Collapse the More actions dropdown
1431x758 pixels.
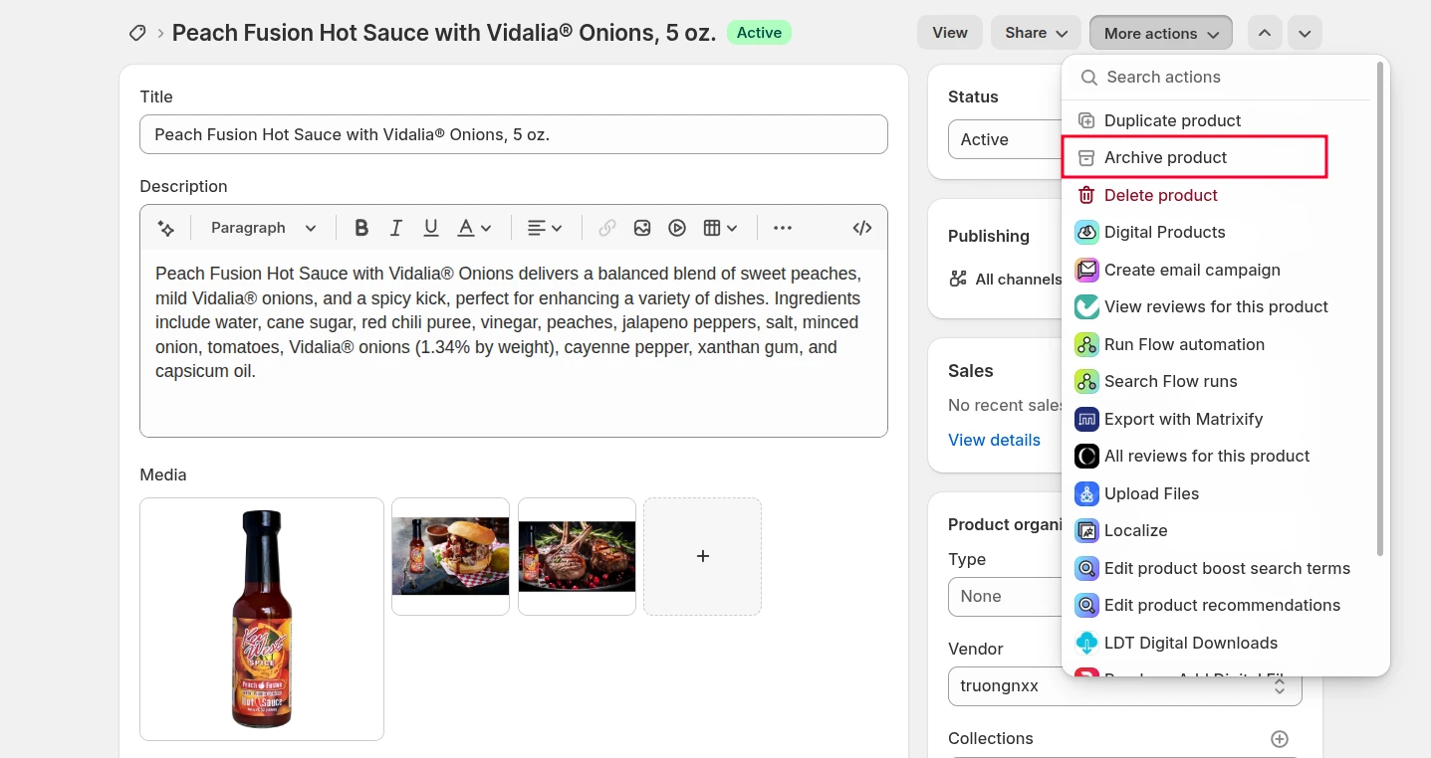(x=1161, y=33)
